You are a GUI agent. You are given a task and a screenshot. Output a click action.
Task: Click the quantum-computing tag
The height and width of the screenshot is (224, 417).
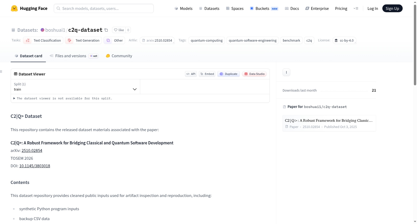(x=207, y=40)
